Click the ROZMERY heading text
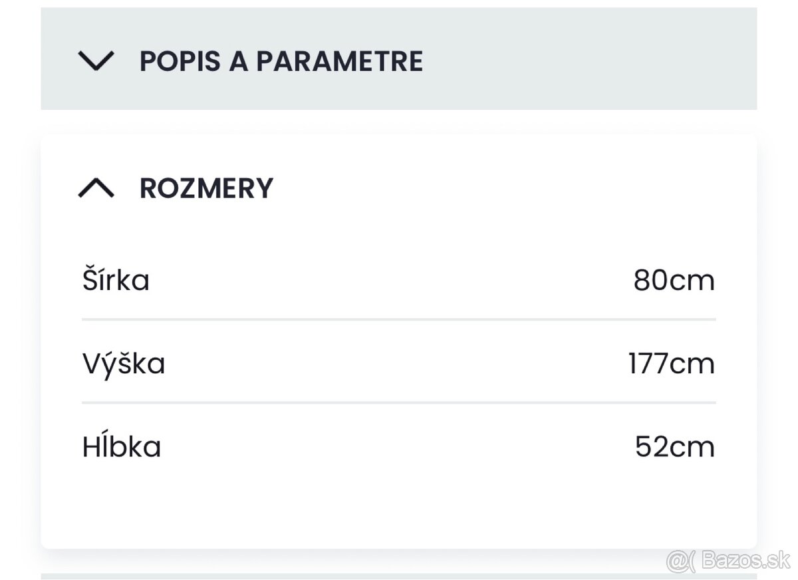This screenshot has height=580, width=798. 206,189
